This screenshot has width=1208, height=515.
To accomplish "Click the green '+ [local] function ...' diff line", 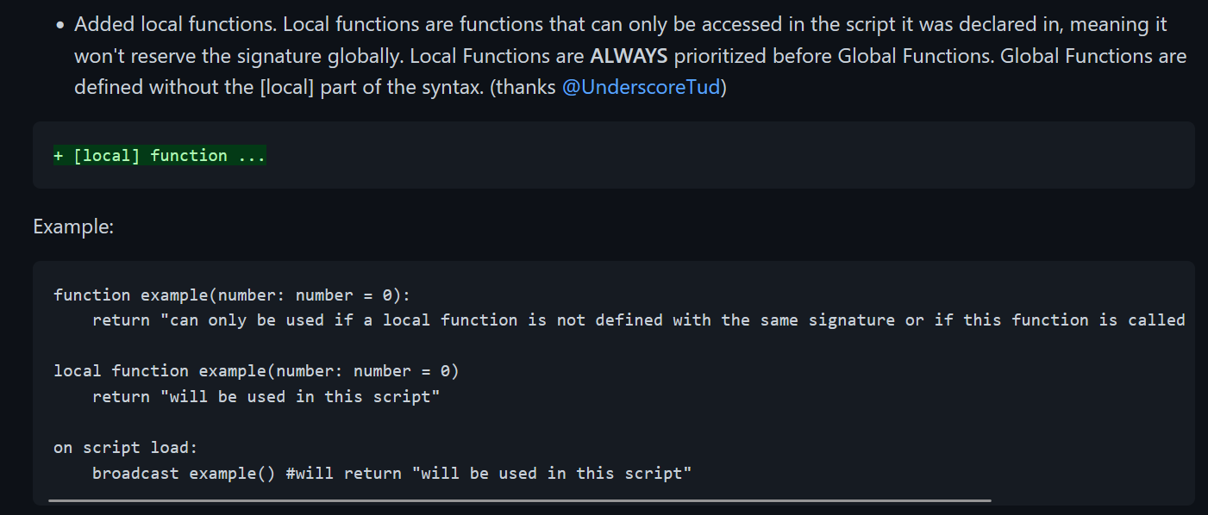I will (x=160, y=156).
